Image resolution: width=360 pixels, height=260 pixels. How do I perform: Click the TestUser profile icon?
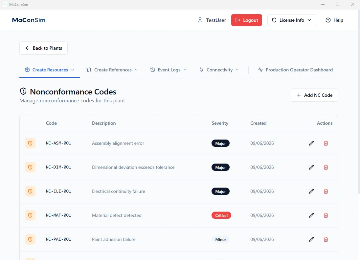[x=200, y=20]
